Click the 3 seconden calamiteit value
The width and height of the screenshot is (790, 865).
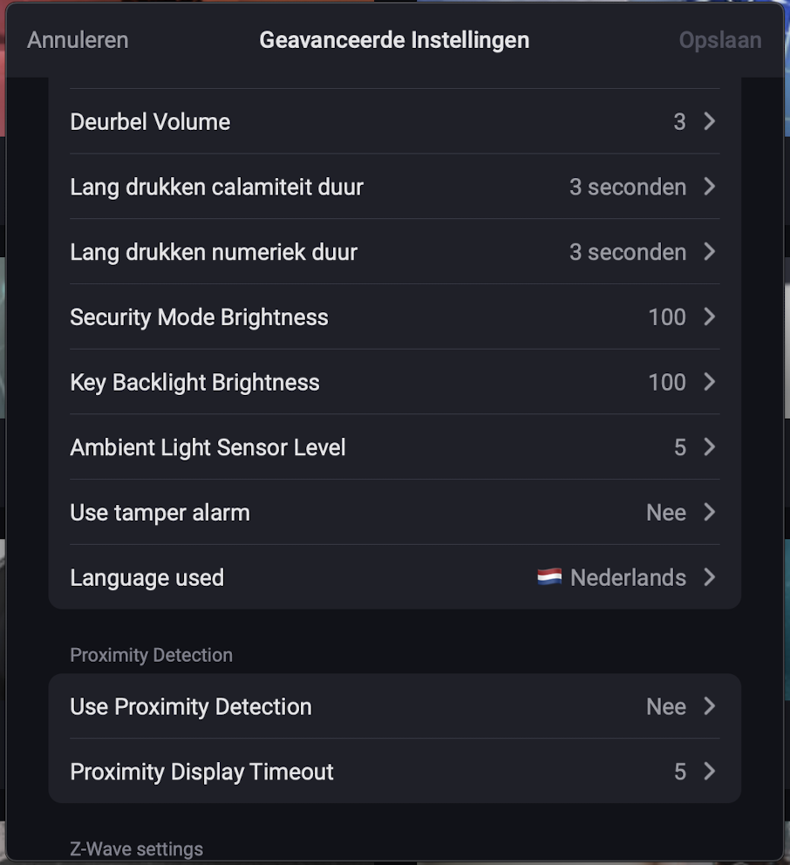[x=628, y=187]
